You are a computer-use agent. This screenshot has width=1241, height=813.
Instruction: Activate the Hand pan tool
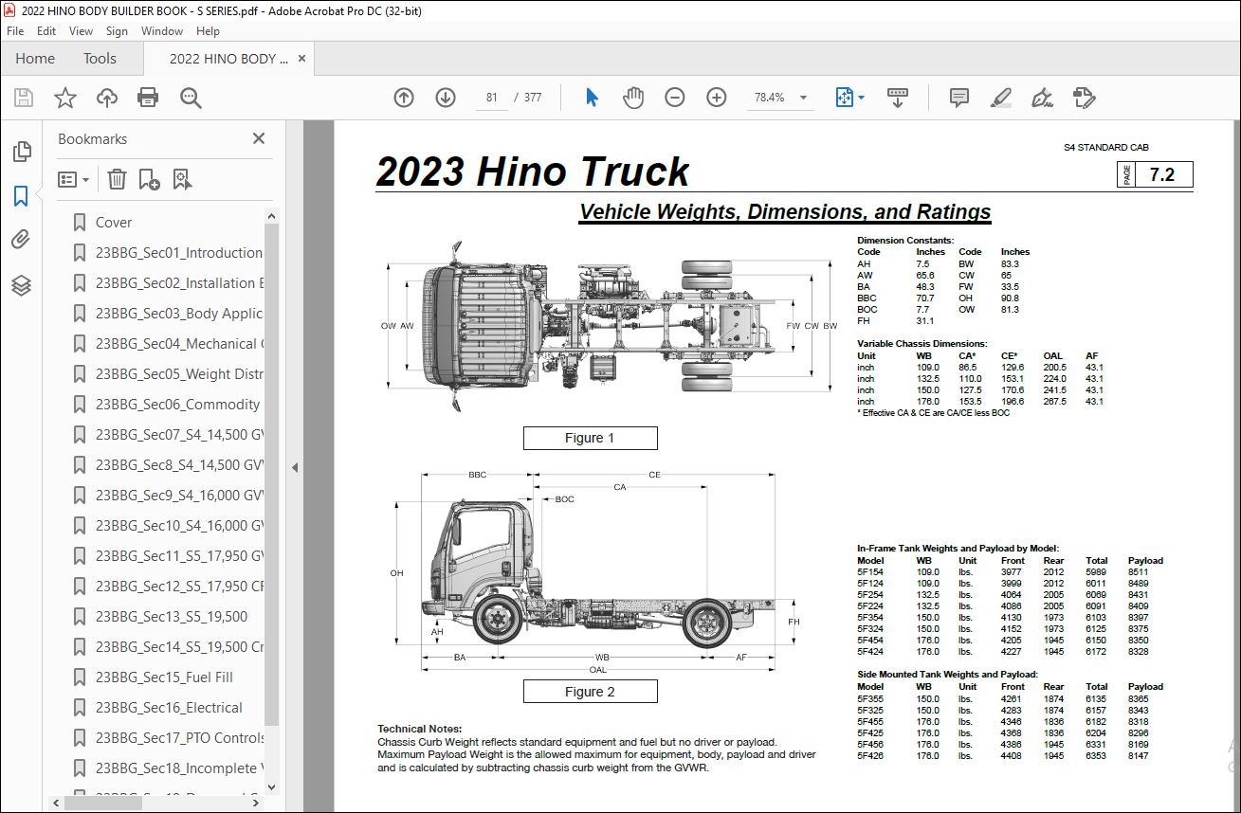point(633,98)
